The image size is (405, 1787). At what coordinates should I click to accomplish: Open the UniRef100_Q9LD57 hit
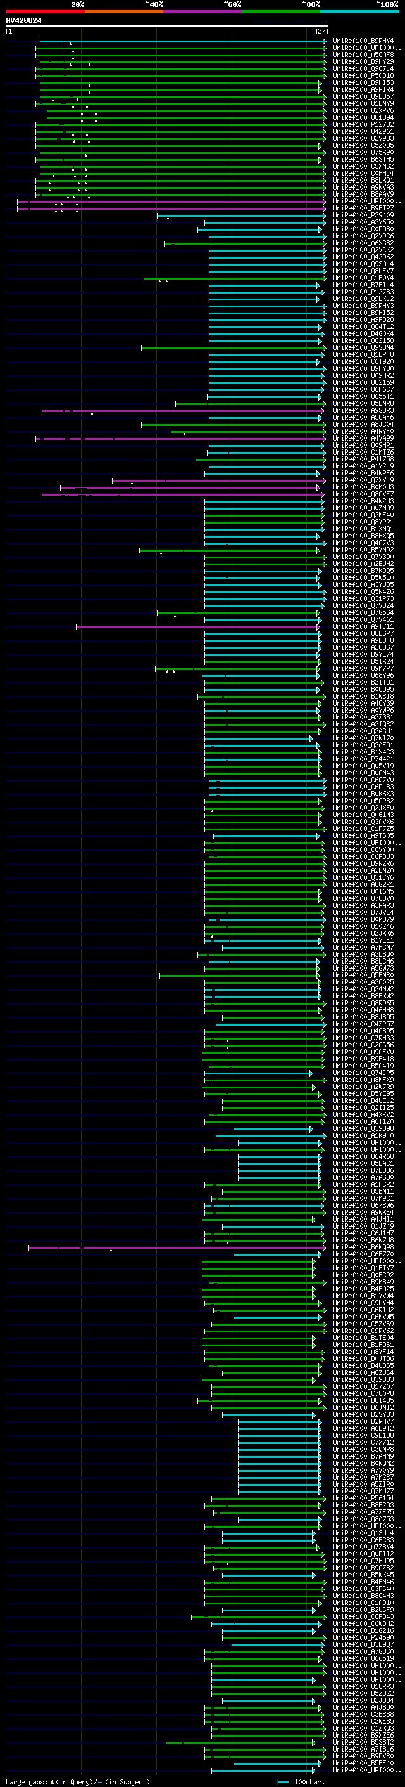tap(363, 96)
